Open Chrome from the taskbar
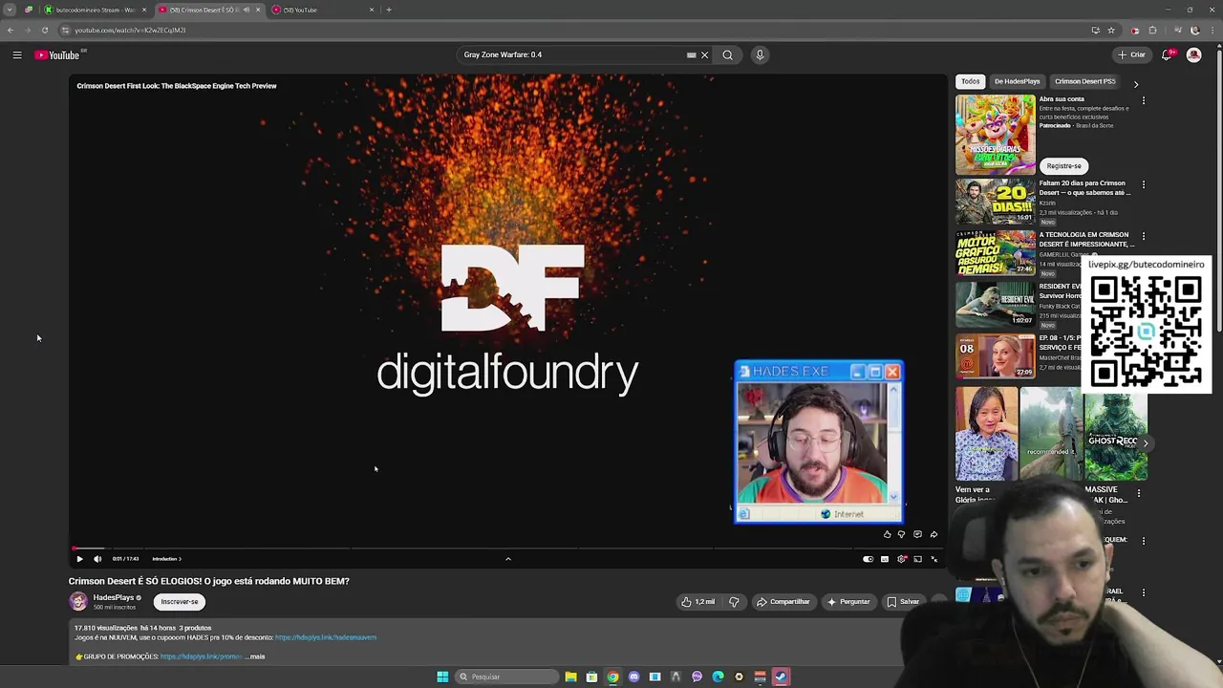 coord(612,677)
